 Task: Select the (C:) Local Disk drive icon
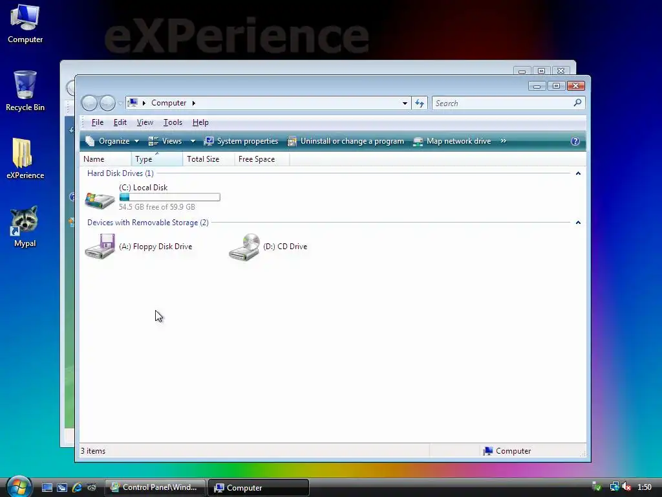pyautogui.click(x=100, y=199)
